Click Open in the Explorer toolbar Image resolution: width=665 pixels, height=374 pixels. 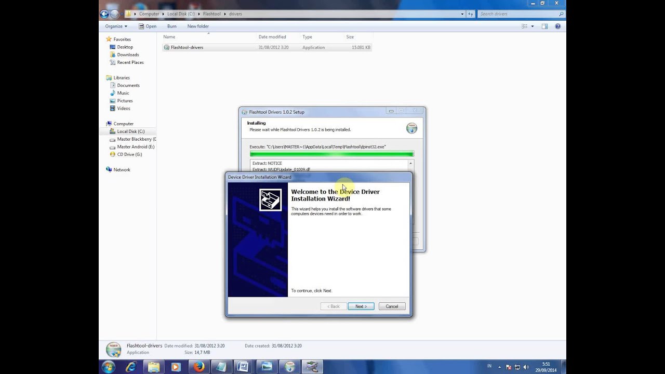tap(148, 26)
